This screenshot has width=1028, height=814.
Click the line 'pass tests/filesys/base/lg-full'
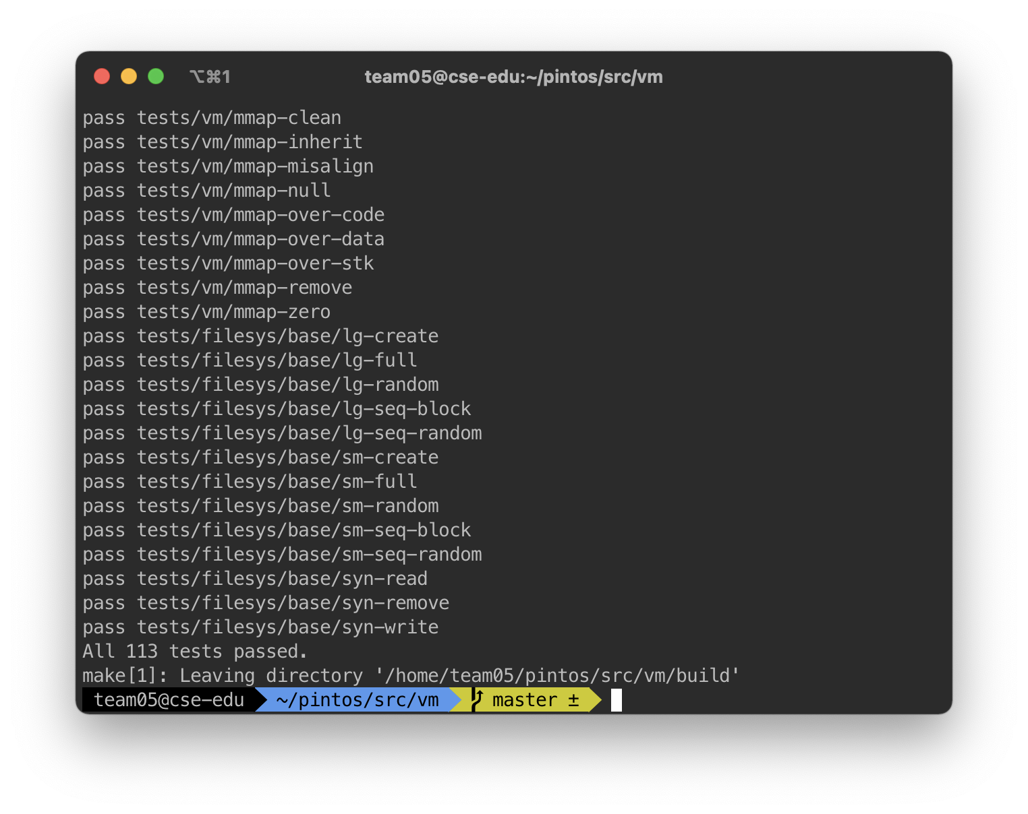click(x=250, y=361)
